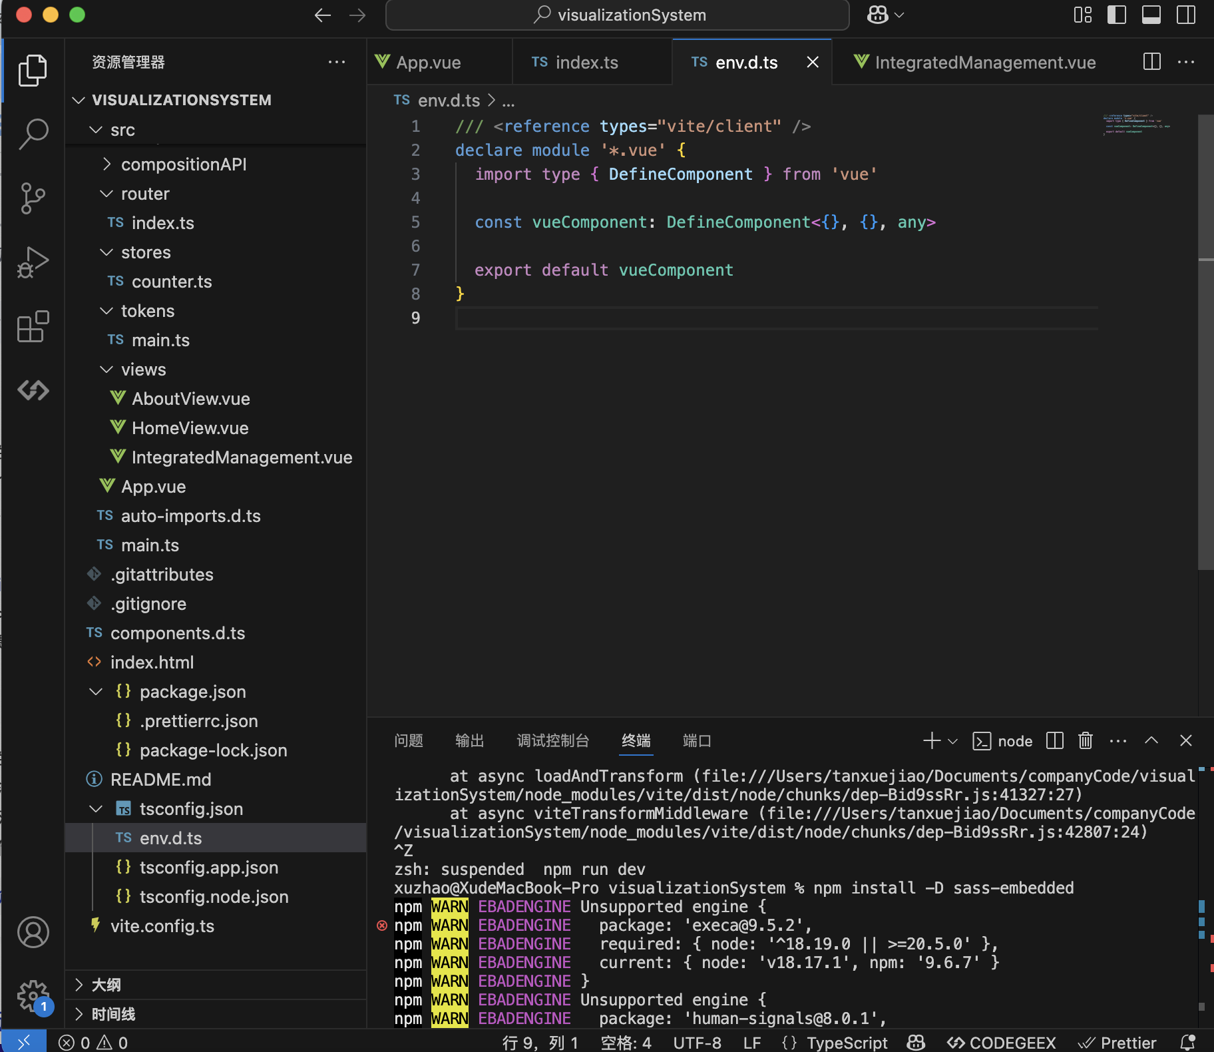The height and width of the screenshot is (1052, 1214).
Task: Go forward in navigation history
Action: pos(357,15)
